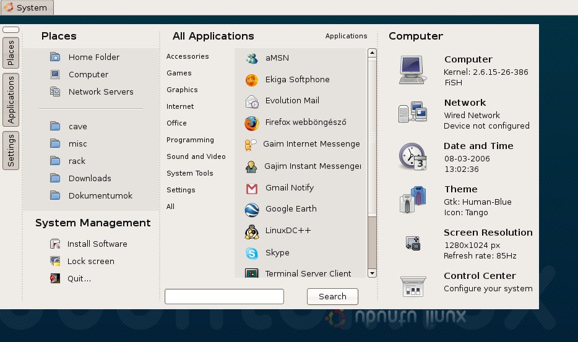Open the System menu in top panel
This screenshot has height=342, width=578.
(x=27, y=7)
